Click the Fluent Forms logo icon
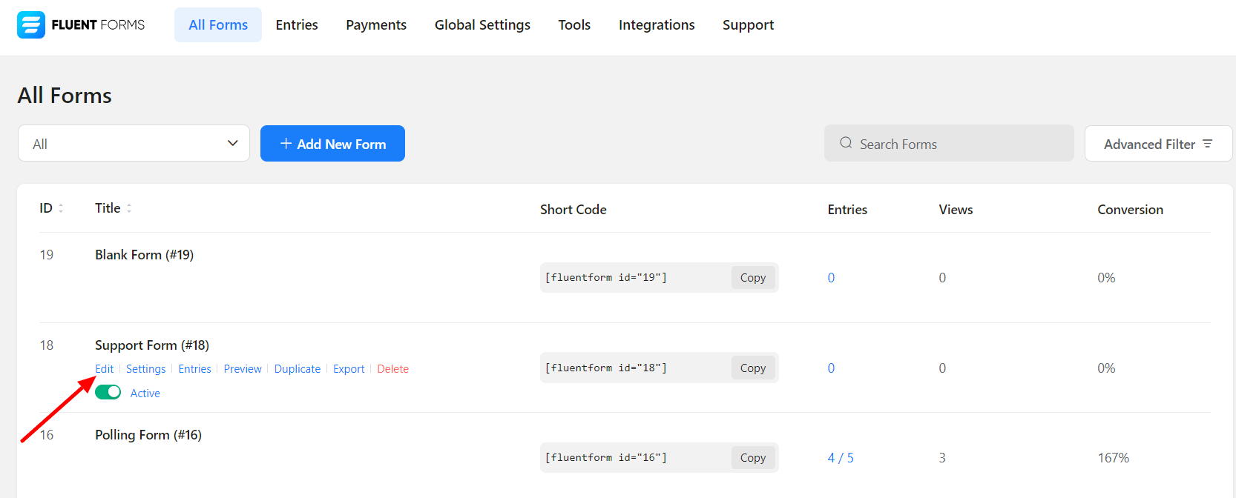The height and width of the screenshot is (498, 1236). coord(31,25)
